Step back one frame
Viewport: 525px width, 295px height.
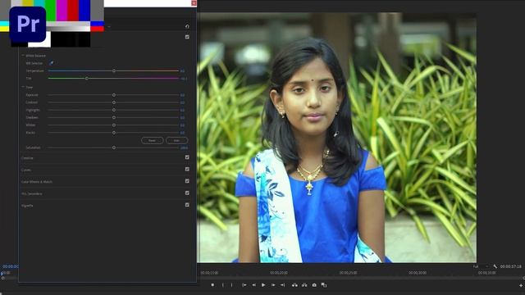tap(253, 285)
